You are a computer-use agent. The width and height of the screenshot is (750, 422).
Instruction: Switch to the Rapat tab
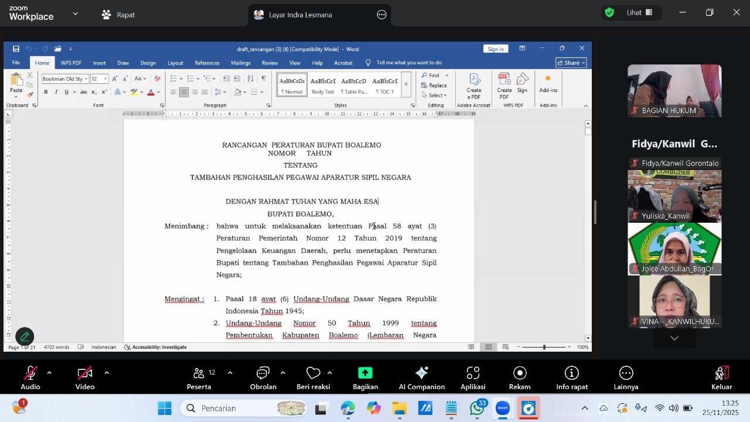coord(118,15)
